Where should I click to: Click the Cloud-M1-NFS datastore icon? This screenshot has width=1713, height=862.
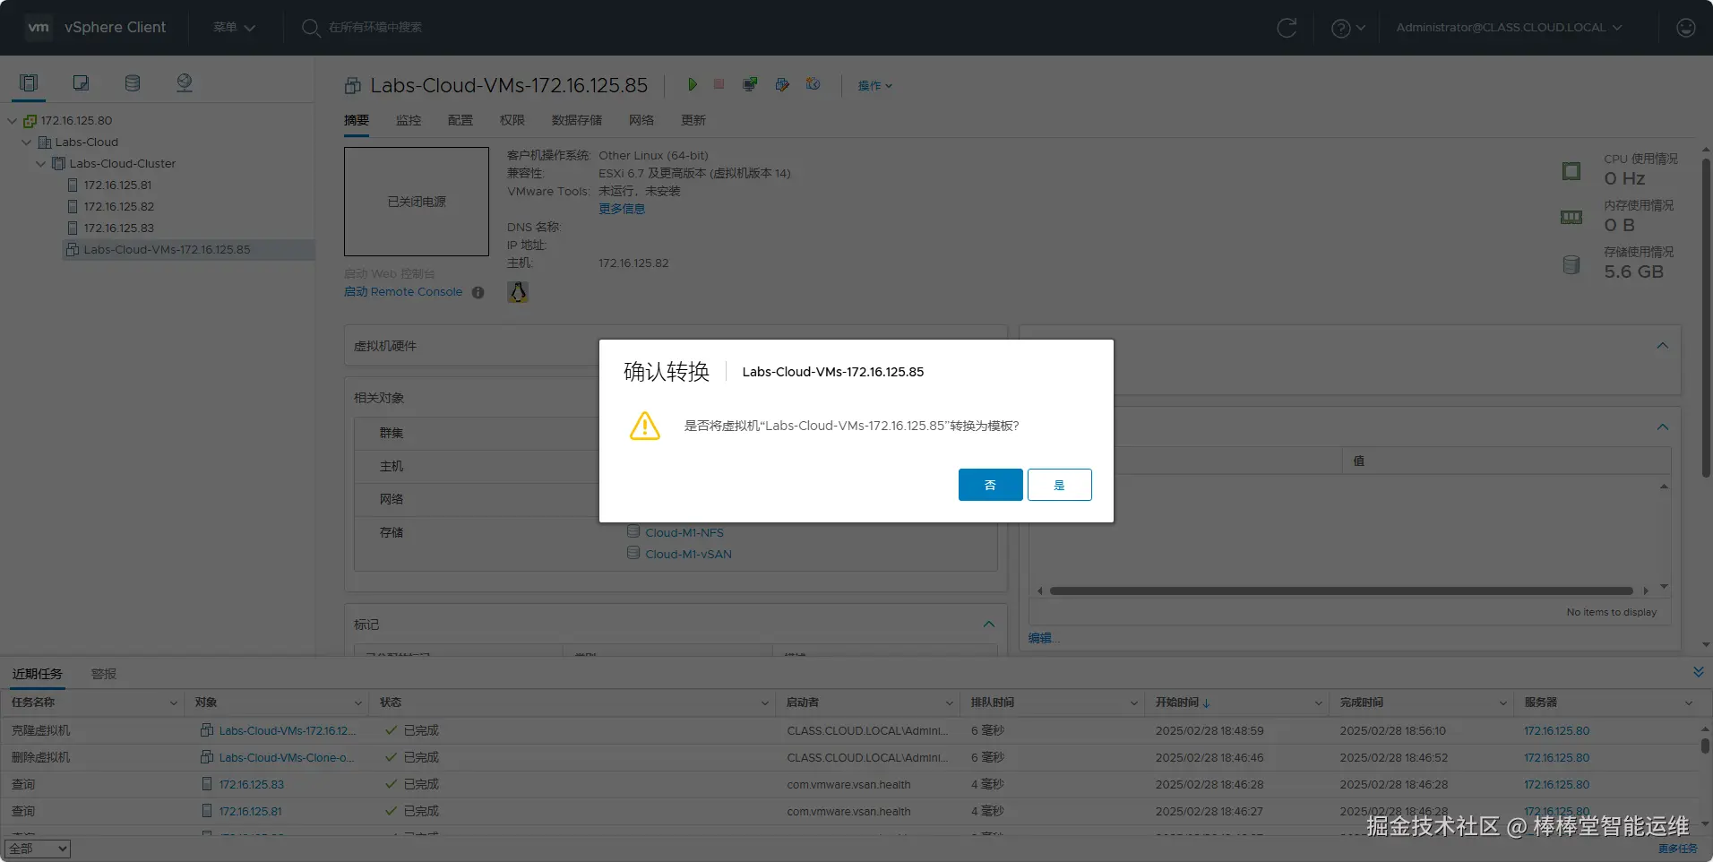click(633, 532)
